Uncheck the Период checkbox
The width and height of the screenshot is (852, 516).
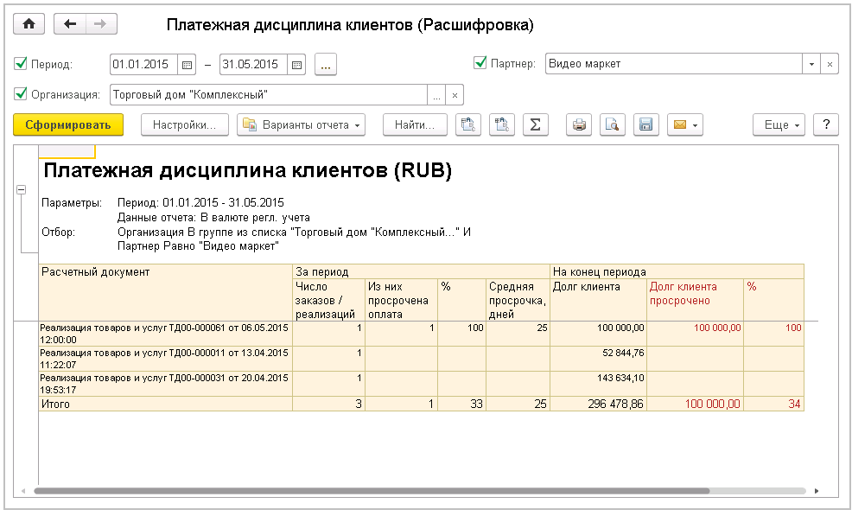[x=21, y=64]
